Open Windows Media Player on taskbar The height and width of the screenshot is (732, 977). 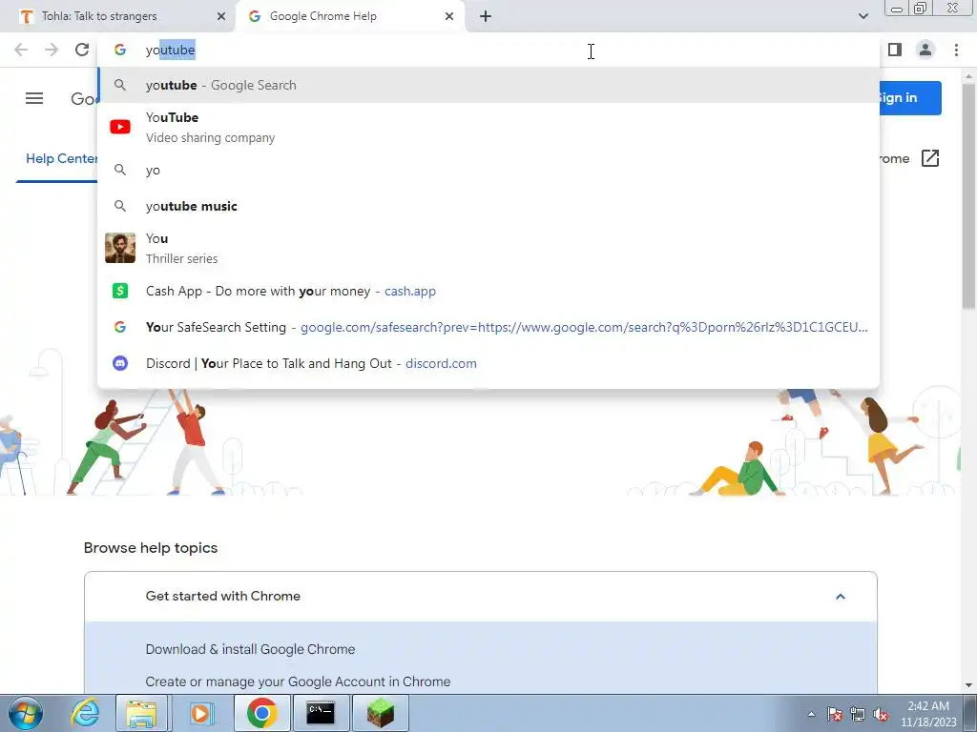(x=200, y=713)
